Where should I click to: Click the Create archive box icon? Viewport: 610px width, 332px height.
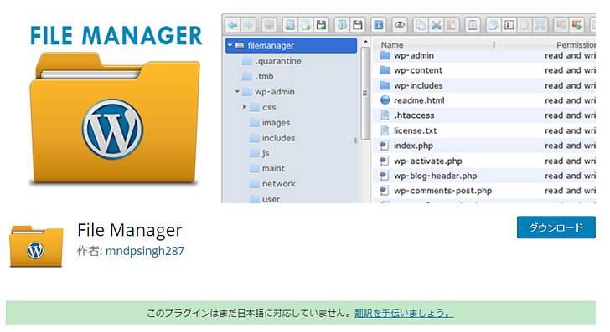click(x=576, y=26)
